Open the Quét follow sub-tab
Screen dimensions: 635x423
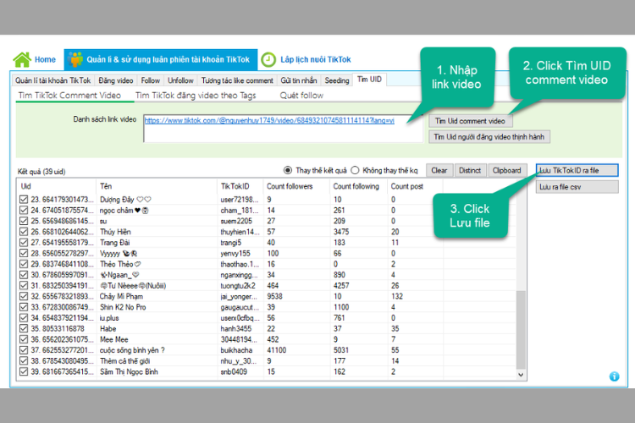(x=301, y=96)
